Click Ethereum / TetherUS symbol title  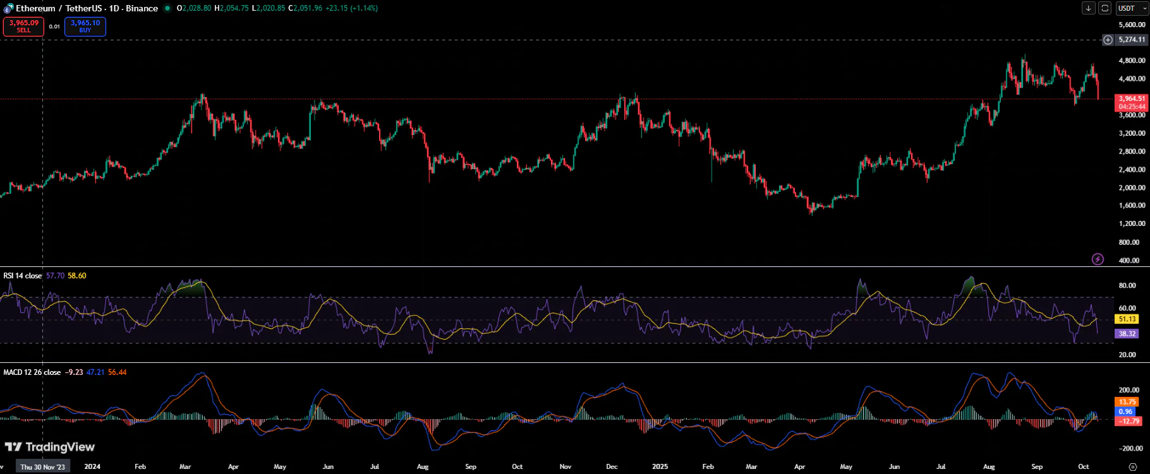(87, 8)
